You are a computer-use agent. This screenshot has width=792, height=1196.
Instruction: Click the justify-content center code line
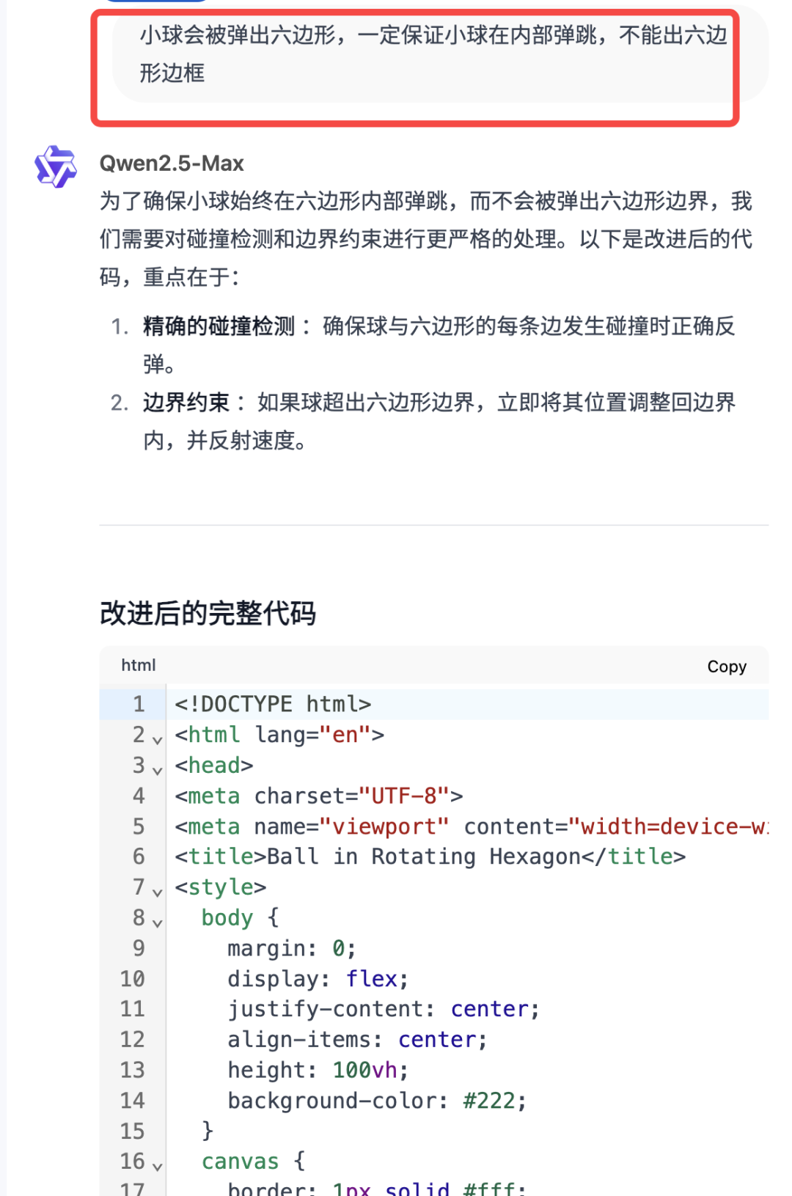(x=384, y=1009)
